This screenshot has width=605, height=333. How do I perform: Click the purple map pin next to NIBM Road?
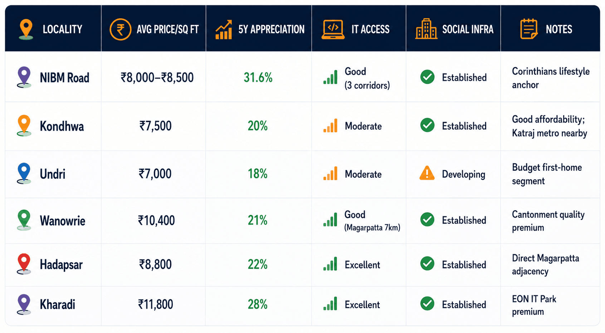click(x=24, y=77)
